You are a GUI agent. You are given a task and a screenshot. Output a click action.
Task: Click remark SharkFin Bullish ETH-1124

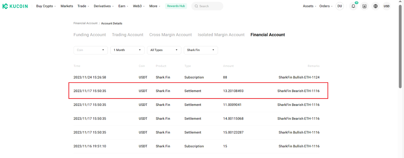pyautogui.click(x=299, y=77)
